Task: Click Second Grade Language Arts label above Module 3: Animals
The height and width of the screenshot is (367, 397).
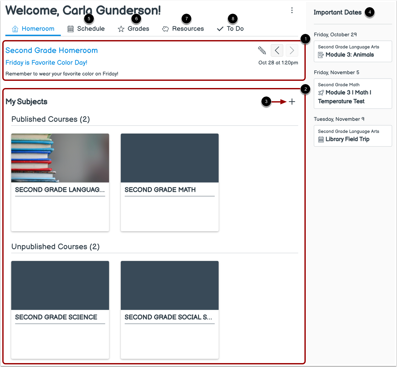Action: (x=348, y=47)
